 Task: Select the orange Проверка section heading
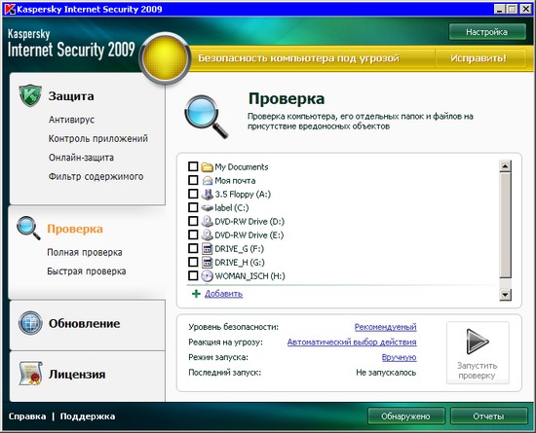pos(75,229)
